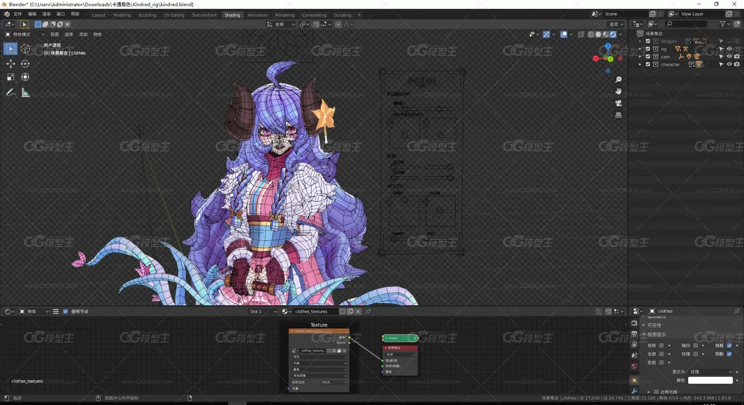
Task: Switch to the Animation workspace tab
Action: (x=258, y=15)
